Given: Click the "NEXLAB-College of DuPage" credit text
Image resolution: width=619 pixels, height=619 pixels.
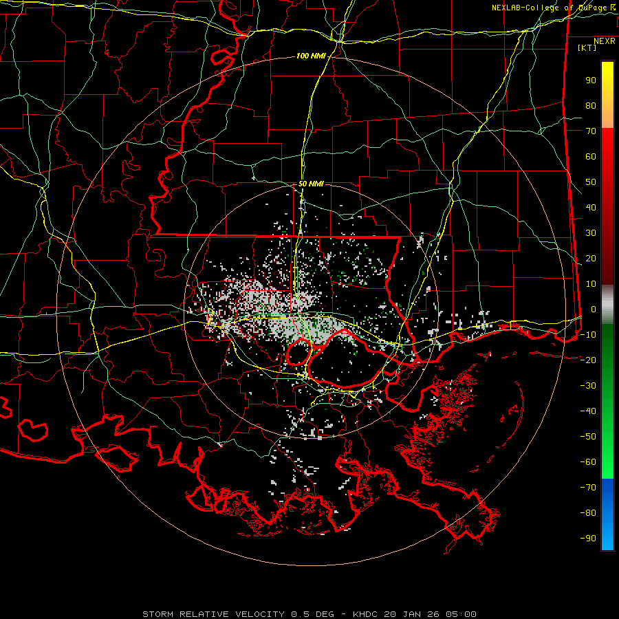Looking at the screenshot, I should [x=549, y=8].
